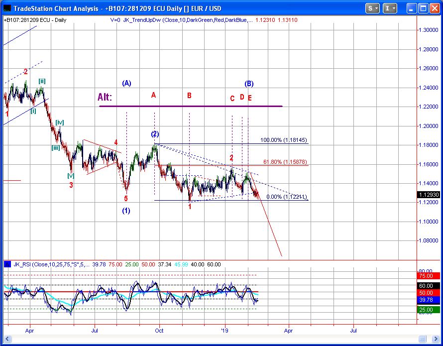Click the '19 year label on time axis
The width and height of the screenshot is (443, 346).
point(224,331)
